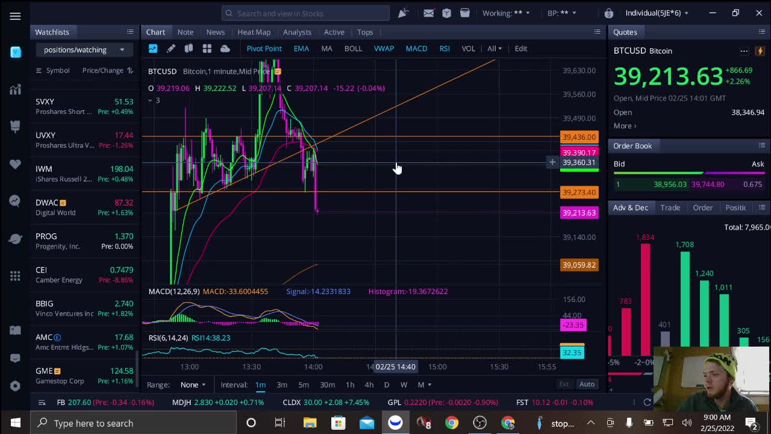Open the heart favorites sidebar icon
Screen dimensions: 771x434
pyautogui.click(x=15, y=164)
